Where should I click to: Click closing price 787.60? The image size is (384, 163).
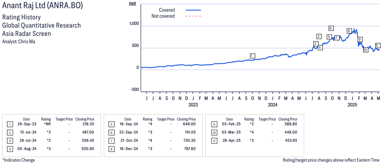click(x=190, y=148)
